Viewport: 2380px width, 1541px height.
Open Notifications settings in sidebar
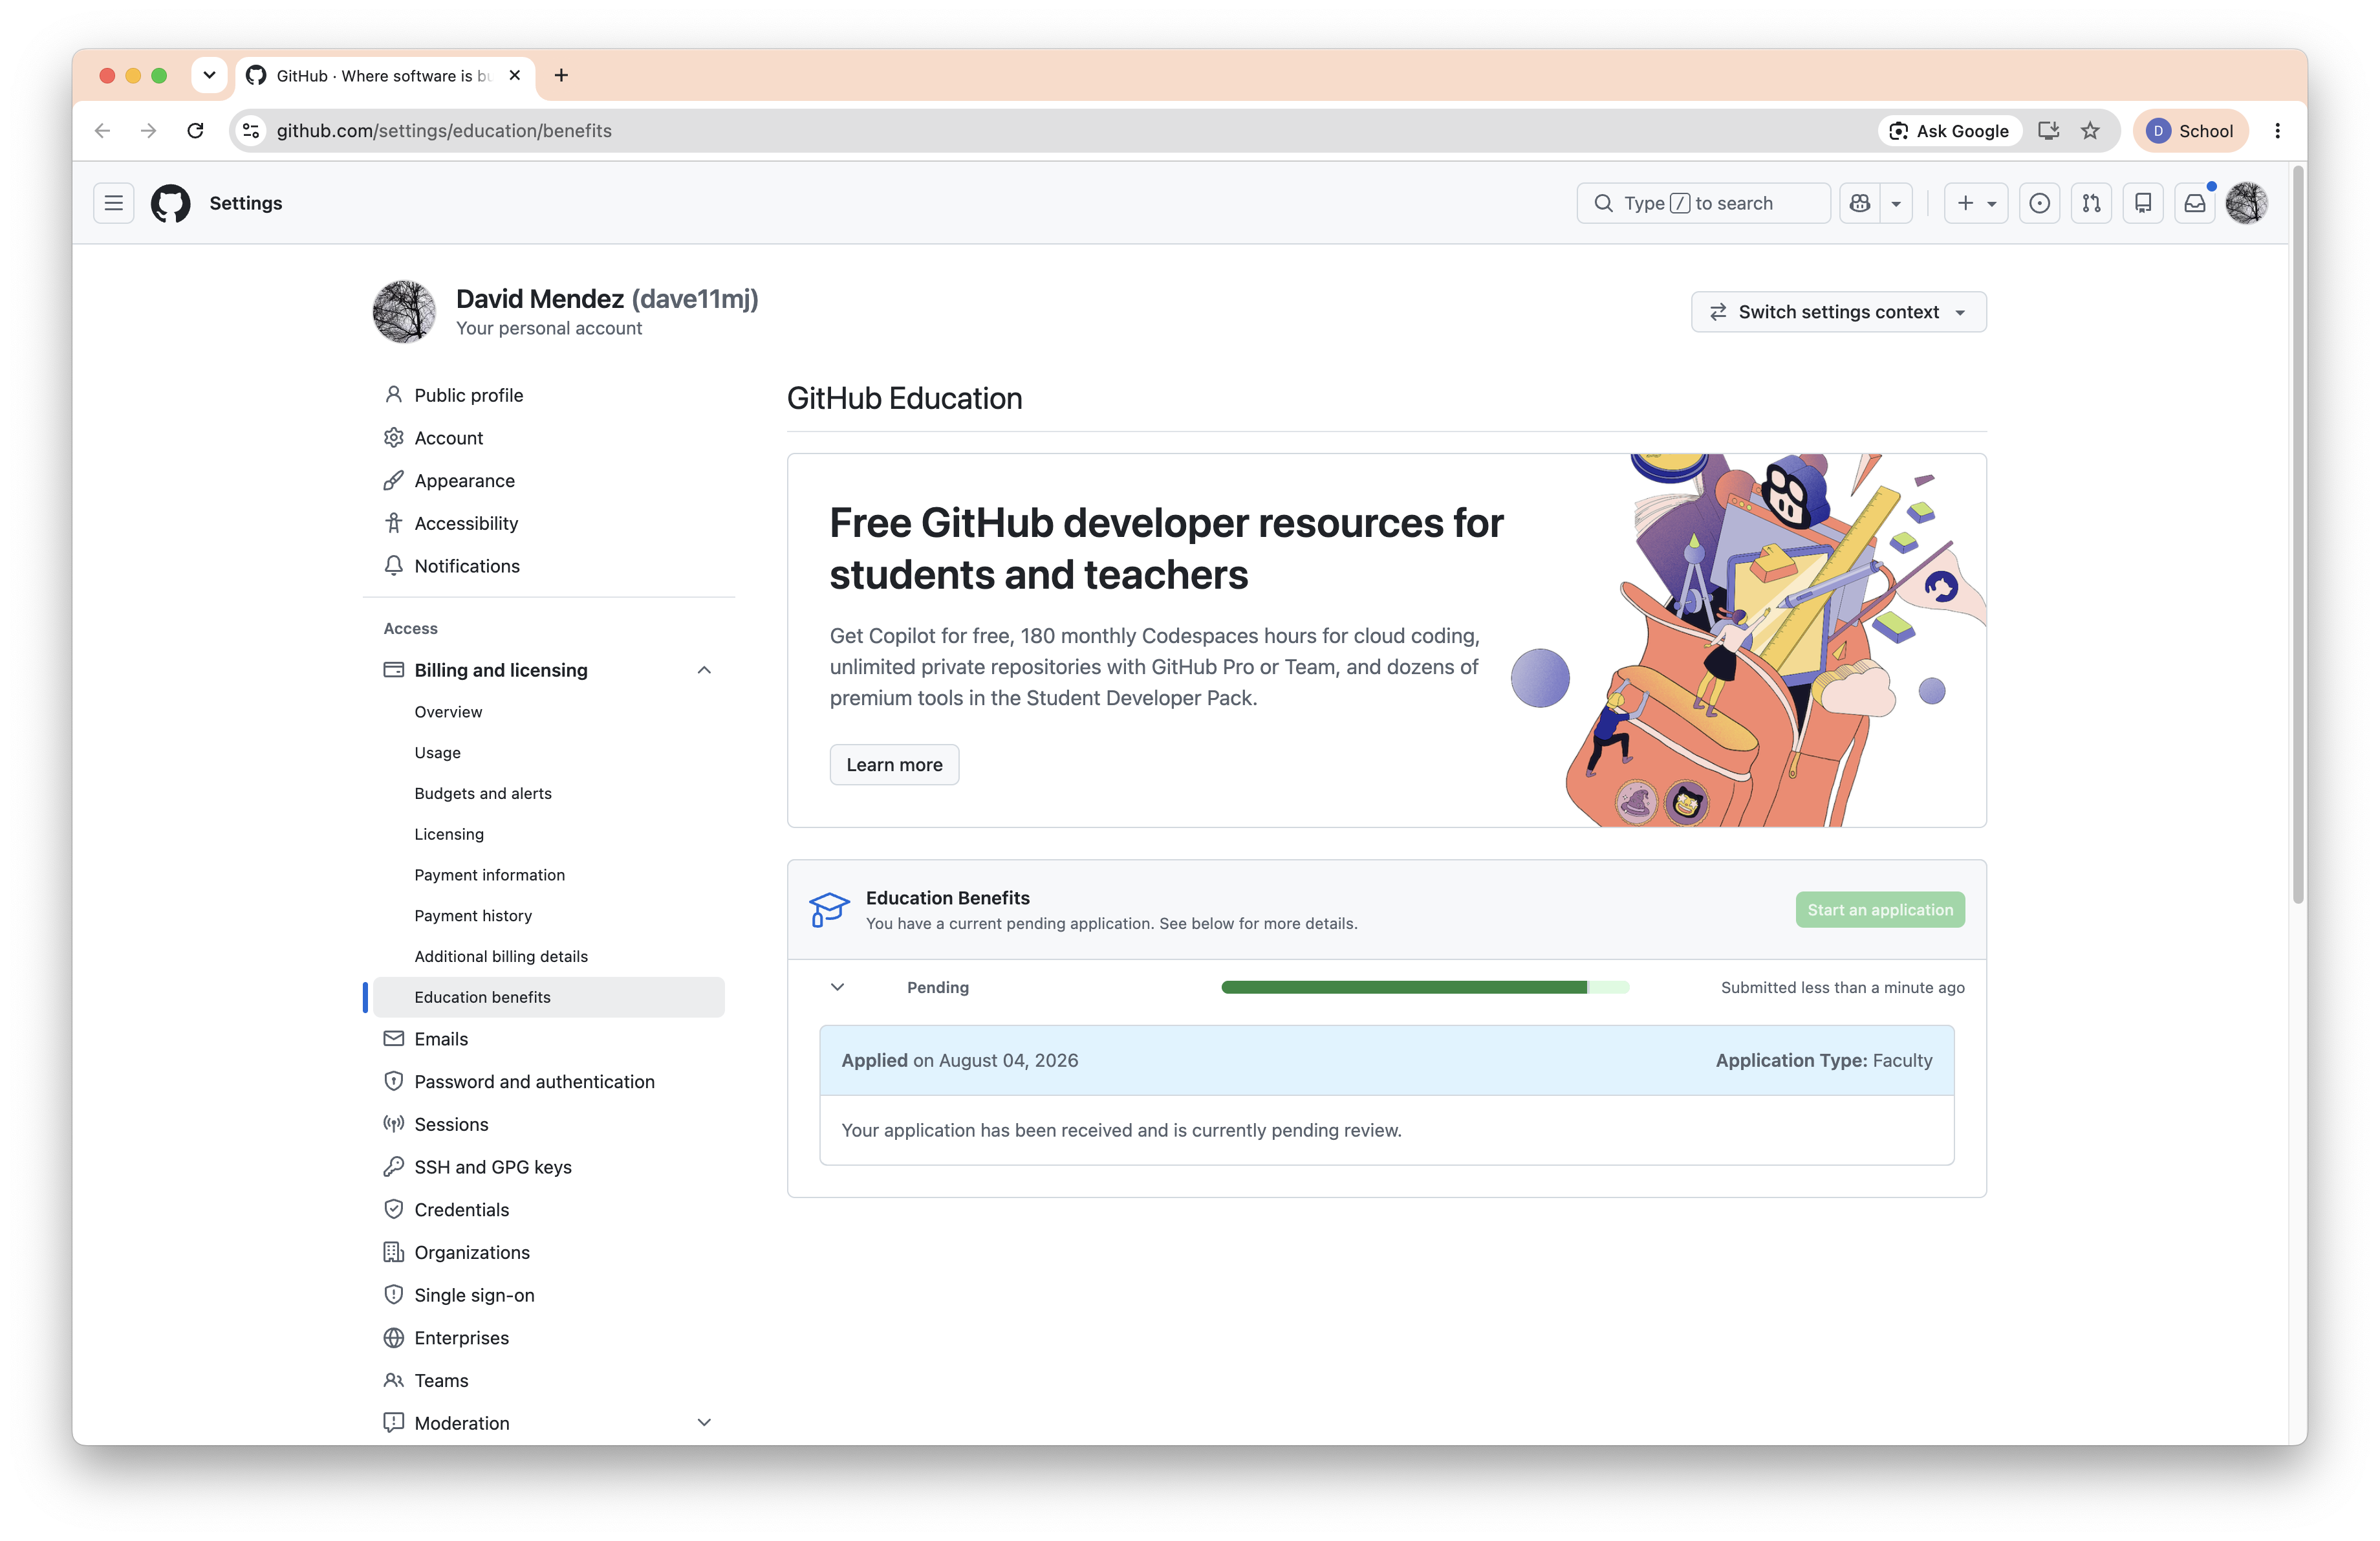pyautogui.click(x=549, y=566)
